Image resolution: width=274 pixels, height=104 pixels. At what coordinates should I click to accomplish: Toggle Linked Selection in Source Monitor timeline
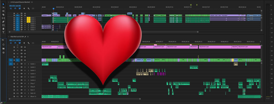(20, 8)
